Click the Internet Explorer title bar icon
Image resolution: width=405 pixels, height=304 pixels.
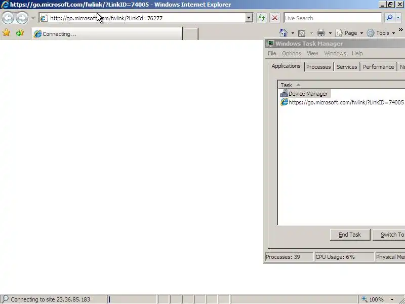[5, 5]
